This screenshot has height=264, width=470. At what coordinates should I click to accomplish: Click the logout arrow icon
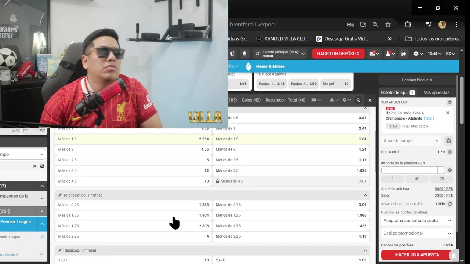(x=404, y=54)
